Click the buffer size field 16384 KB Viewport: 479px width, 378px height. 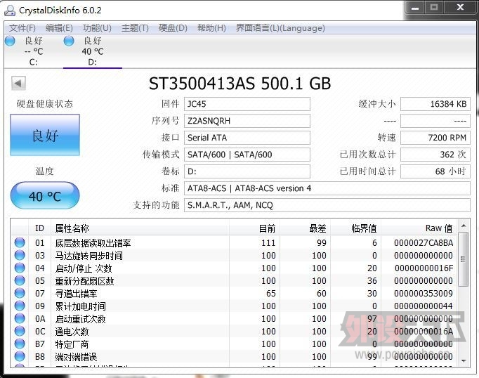[x=435, y=104]
